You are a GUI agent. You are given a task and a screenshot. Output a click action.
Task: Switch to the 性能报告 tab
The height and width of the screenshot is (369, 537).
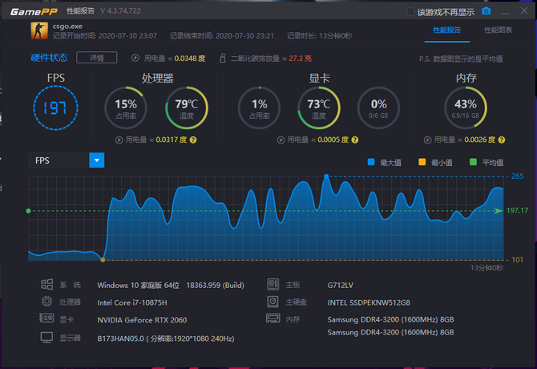[x=446, y=30]
